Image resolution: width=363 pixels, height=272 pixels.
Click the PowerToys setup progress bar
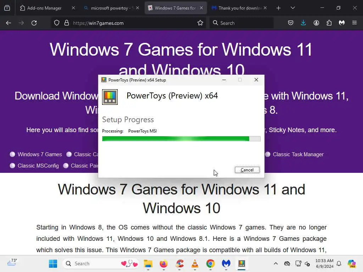[x=181, y=139]
